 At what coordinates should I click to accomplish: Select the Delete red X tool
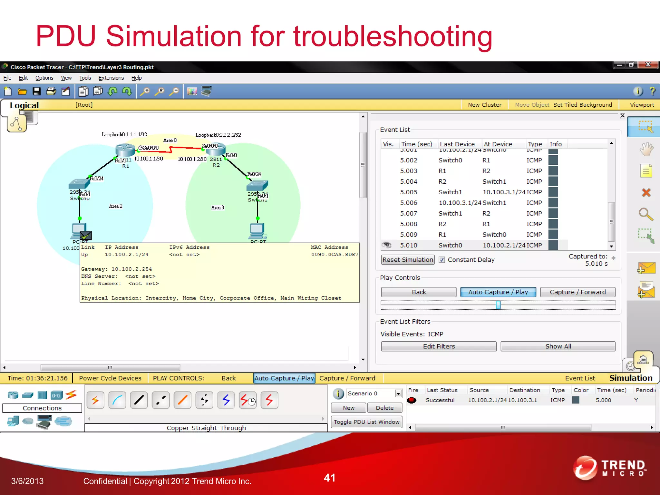646,193
